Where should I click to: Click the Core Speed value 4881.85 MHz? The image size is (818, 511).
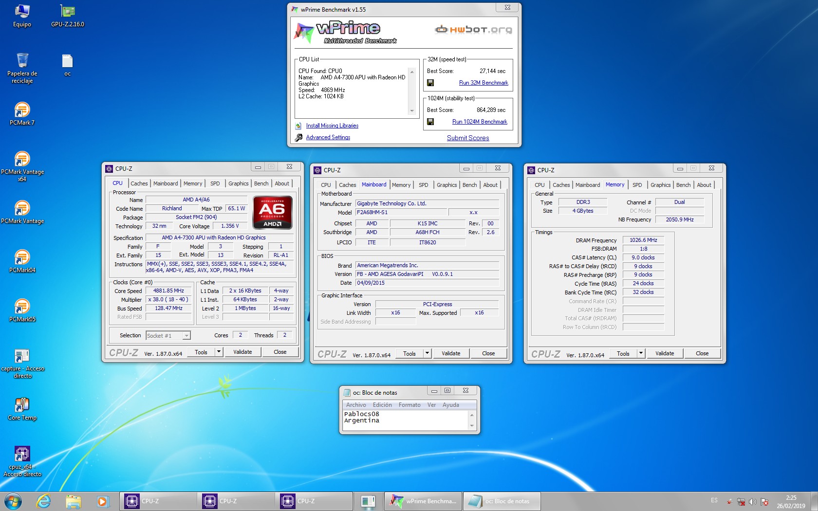click(168, 291)
